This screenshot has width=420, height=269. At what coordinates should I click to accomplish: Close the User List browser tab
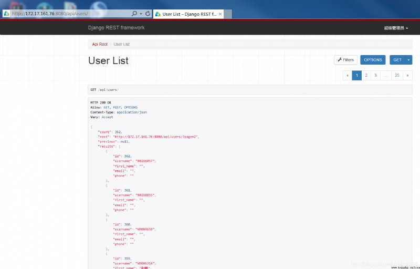pos(220,14)
